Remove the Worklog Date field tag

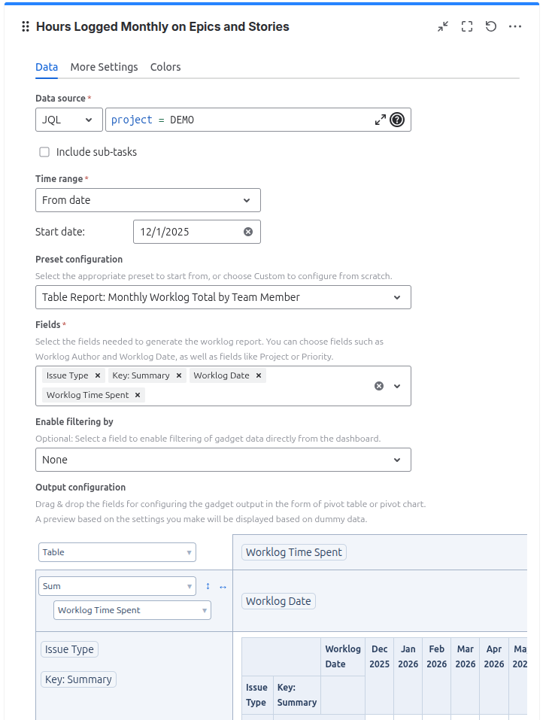click(259, 375)
